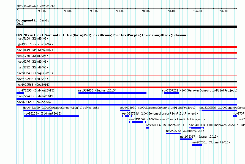Select dgv4423e59 blue gain bar
This screenshot has height=164, width=245.
38,110
